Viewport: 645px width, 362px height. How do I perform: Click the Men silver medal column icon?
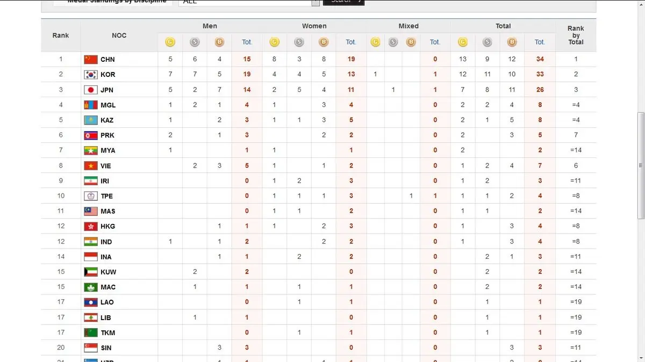point(195,42)
